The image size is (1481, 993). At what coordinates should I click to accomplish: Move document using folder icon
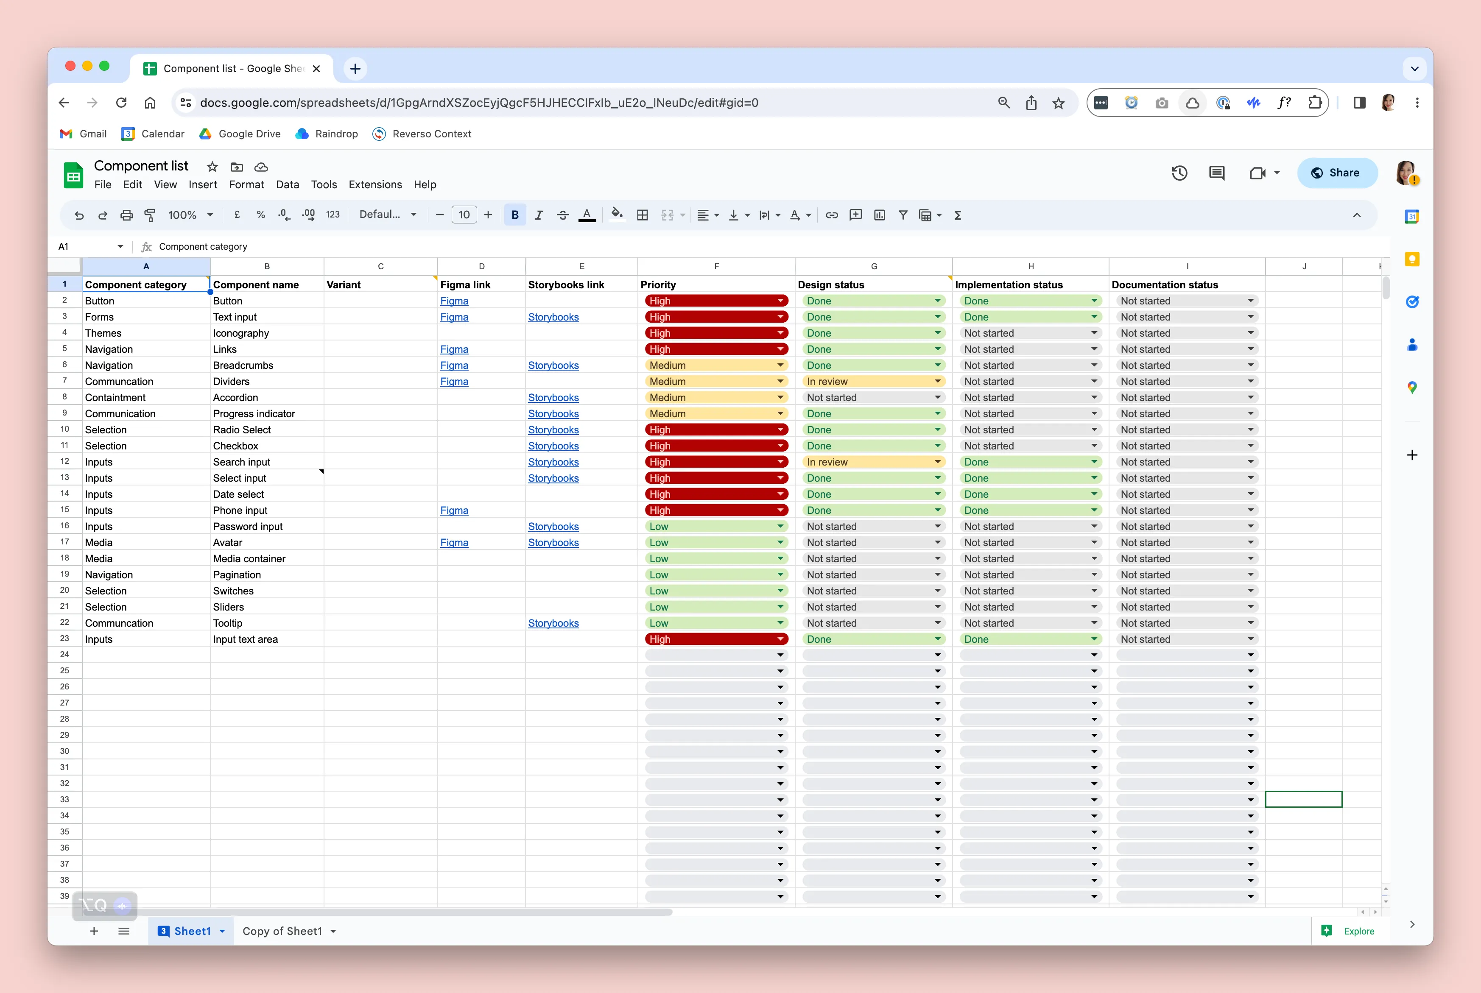(237, 167)
